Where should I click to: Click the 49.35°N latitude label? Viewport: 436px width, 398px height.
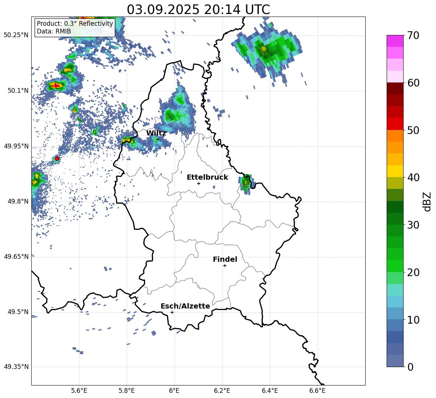16,367
